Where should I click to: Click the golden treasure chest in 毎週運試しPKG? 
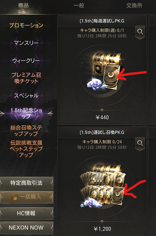point(107,62)
